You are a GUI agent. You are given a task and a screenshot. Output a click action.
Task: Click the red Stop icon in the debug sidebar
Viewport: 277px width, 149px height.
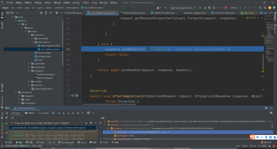6,133
